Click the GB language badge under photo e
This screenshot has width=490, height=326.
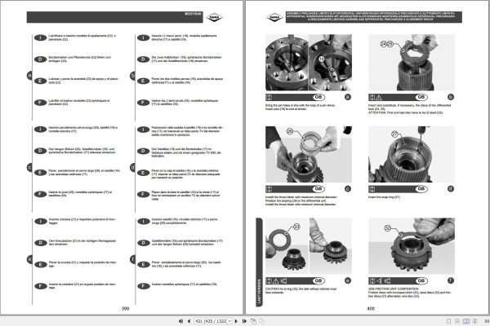[x=318, y=280]
